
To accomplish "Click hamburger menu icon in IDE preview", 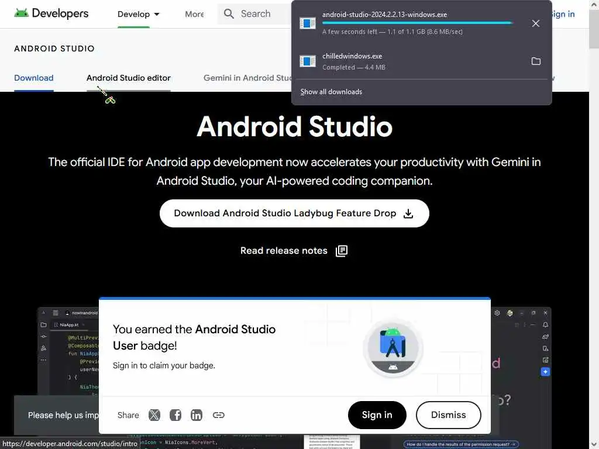I will pos(56,313).
